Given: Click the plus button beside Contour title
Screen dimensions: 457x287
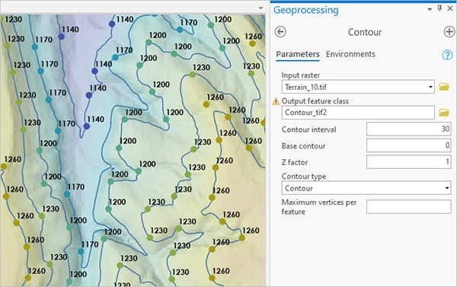Looking at the screenshot, I should 449,32.
